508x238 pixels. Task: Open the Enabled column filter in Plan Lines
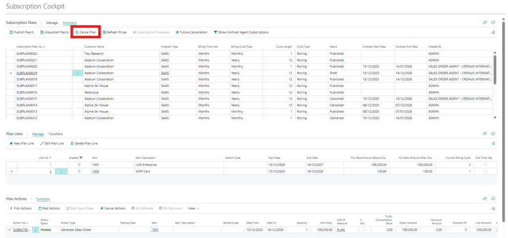[x=80, y=157]
